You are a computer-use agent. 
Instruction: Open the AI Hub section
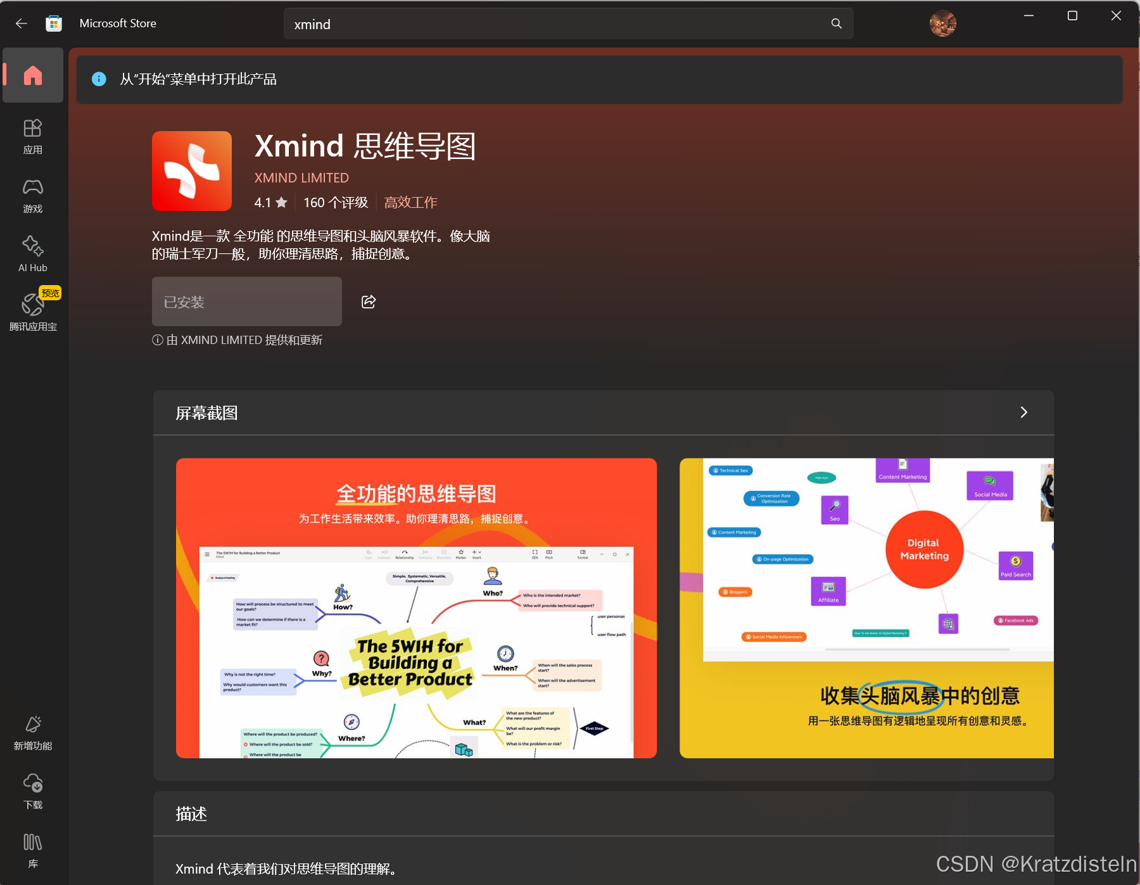pos(32,252)
